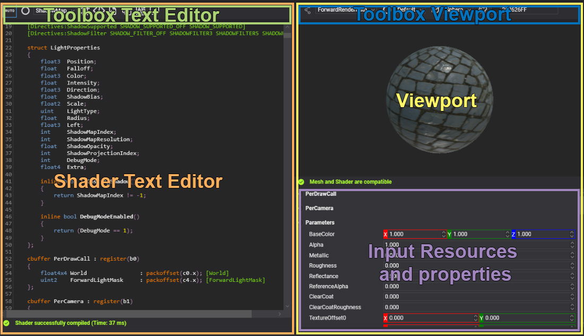The width and height of the screenshot is (584, 336).
Task: Click the circular compile icon beside AUTO
Action: (x=25, y=11)
